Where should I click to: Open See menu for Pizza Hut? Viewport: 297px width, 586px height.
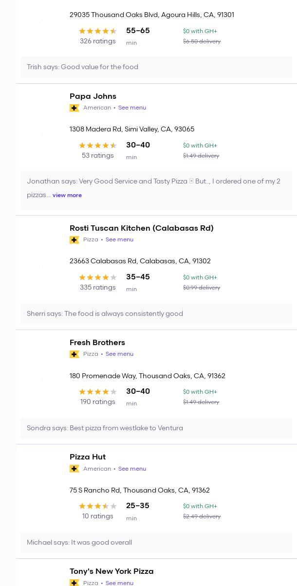pos(132,469)
